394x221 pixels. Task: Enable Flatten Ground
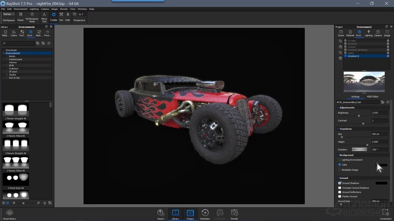[340, 196]
